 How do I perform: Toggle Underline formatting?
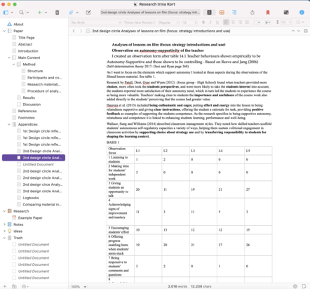(217, 22)
